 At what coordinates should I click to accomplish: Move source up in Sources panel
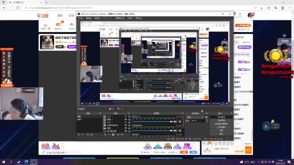[118, 135]
